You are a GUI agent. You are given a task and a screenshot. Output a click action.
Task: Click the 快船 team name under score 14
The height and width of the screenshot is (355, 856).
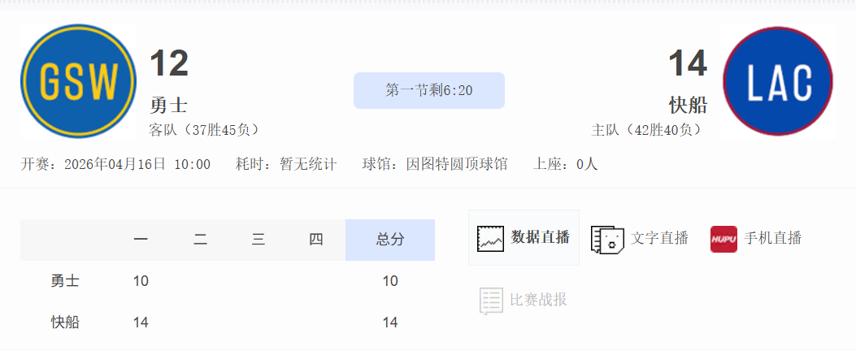point(688,104)
